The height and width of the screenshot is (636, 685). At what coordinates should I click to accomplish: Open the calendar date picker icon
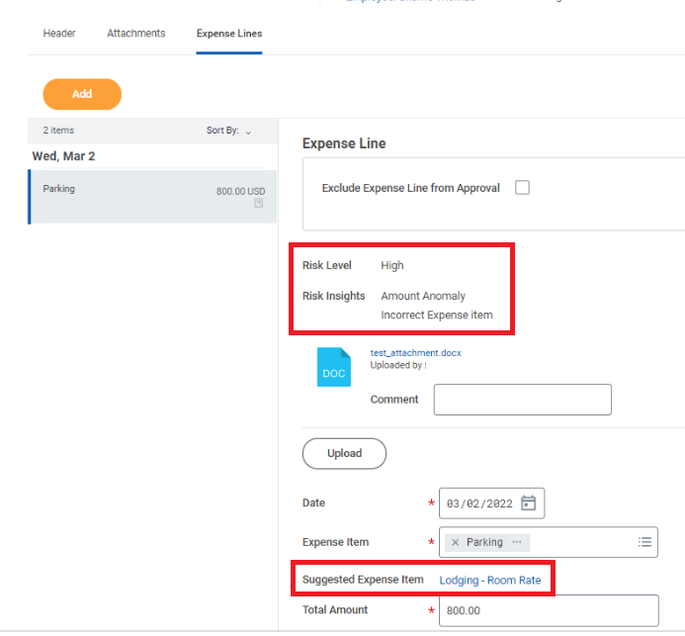pyautogui.click(x=529, y=503)
